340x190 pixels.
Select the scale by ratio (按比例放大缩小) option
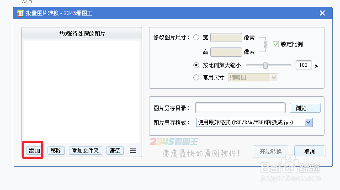coord(197,65)
